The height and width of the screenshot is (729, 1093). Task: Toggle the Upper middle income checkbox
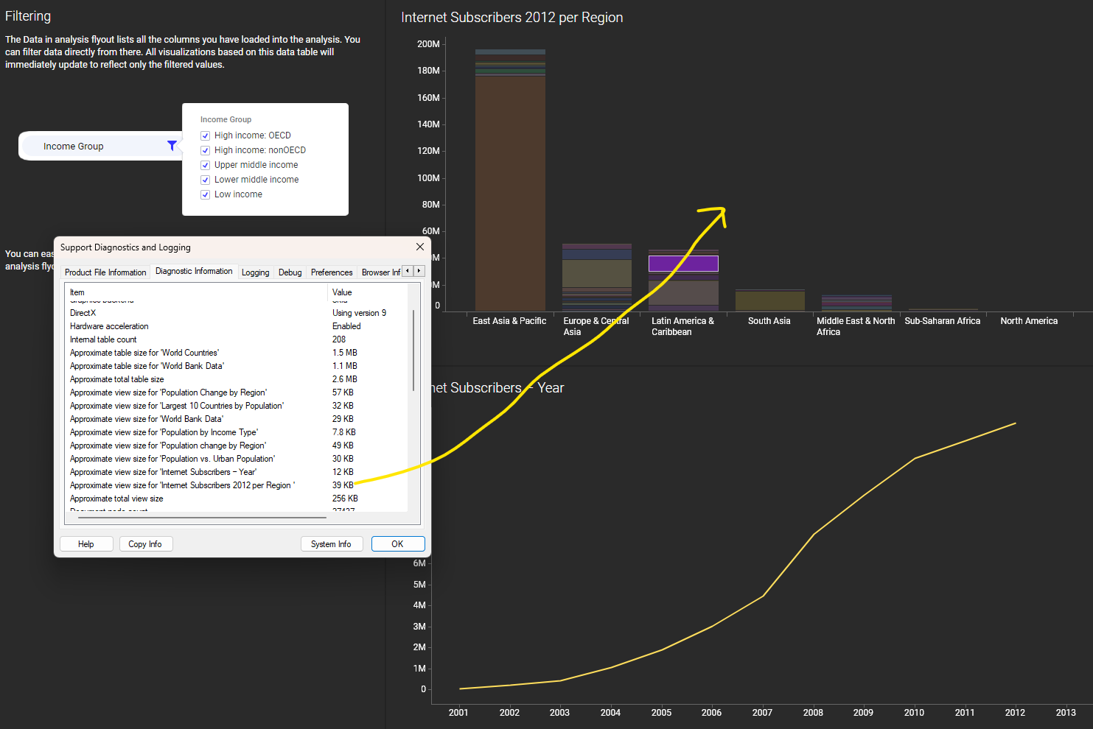coord(206,165)
